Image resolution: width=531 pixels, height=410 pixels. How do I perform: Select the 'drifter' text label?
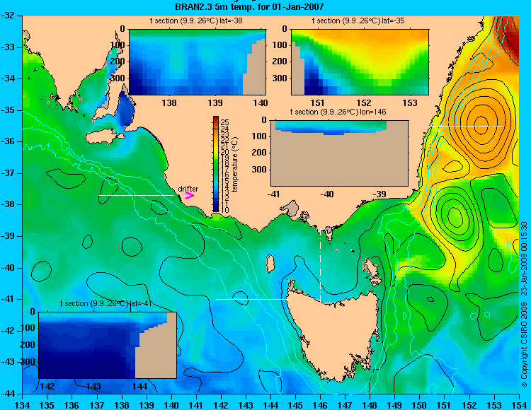tap(188, 189)
